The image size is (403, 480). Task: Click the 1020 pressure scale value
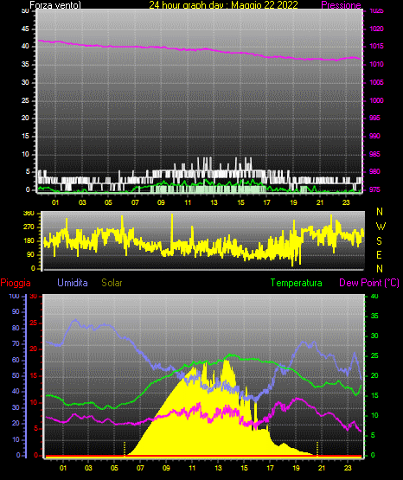click(376, 29)
